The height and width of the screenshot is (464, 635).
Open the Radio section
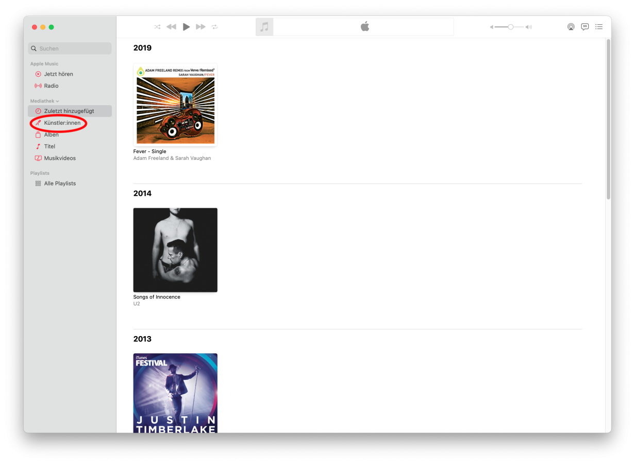pos(70,86)
